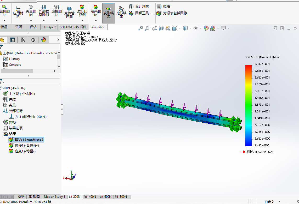
Task: Expand the Plot Tools (图解工具) dropdown arrow
Action: [x=153, y=13]
